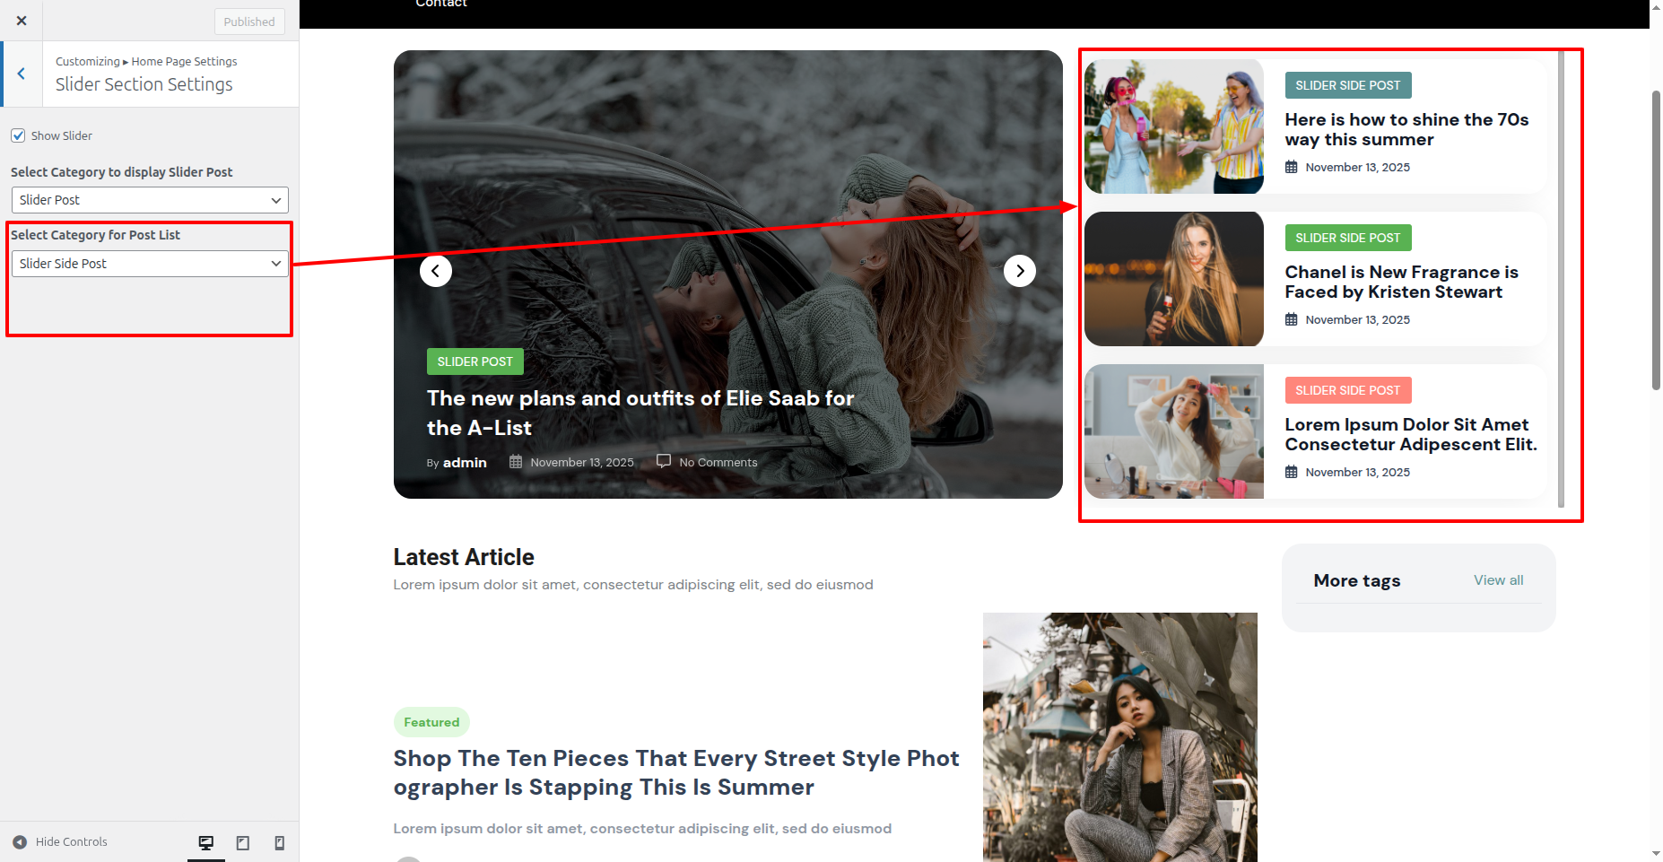Open the Slider Side Post category dropdown
Viewport: 1663px width, 862px height.
pos(150,264)
